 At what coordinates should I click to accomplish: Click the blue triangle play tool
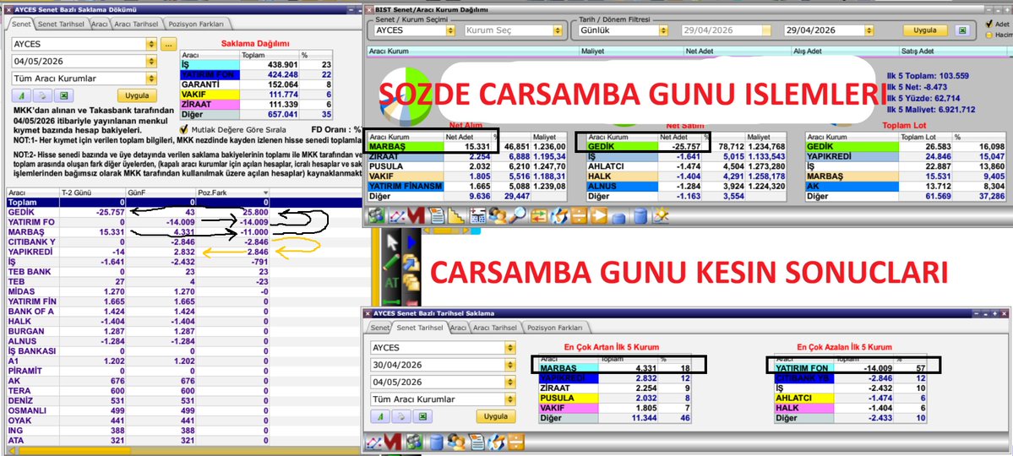(411, 242)
